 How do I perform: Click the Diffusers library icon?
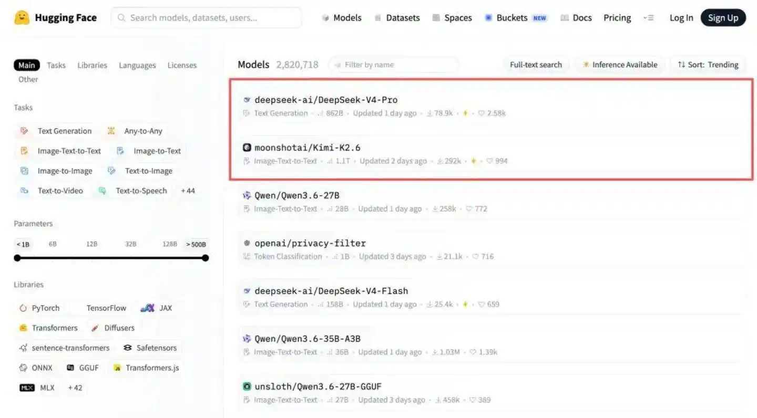point(95,328)
